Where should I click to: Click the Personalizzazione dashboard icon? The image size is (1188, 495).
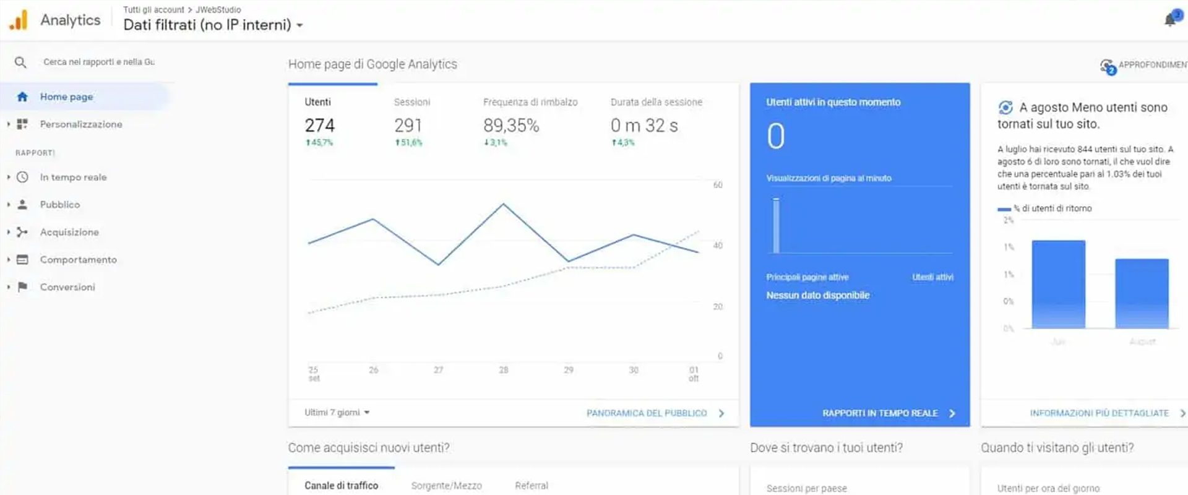pyautogui.click(x=22, y=124)
